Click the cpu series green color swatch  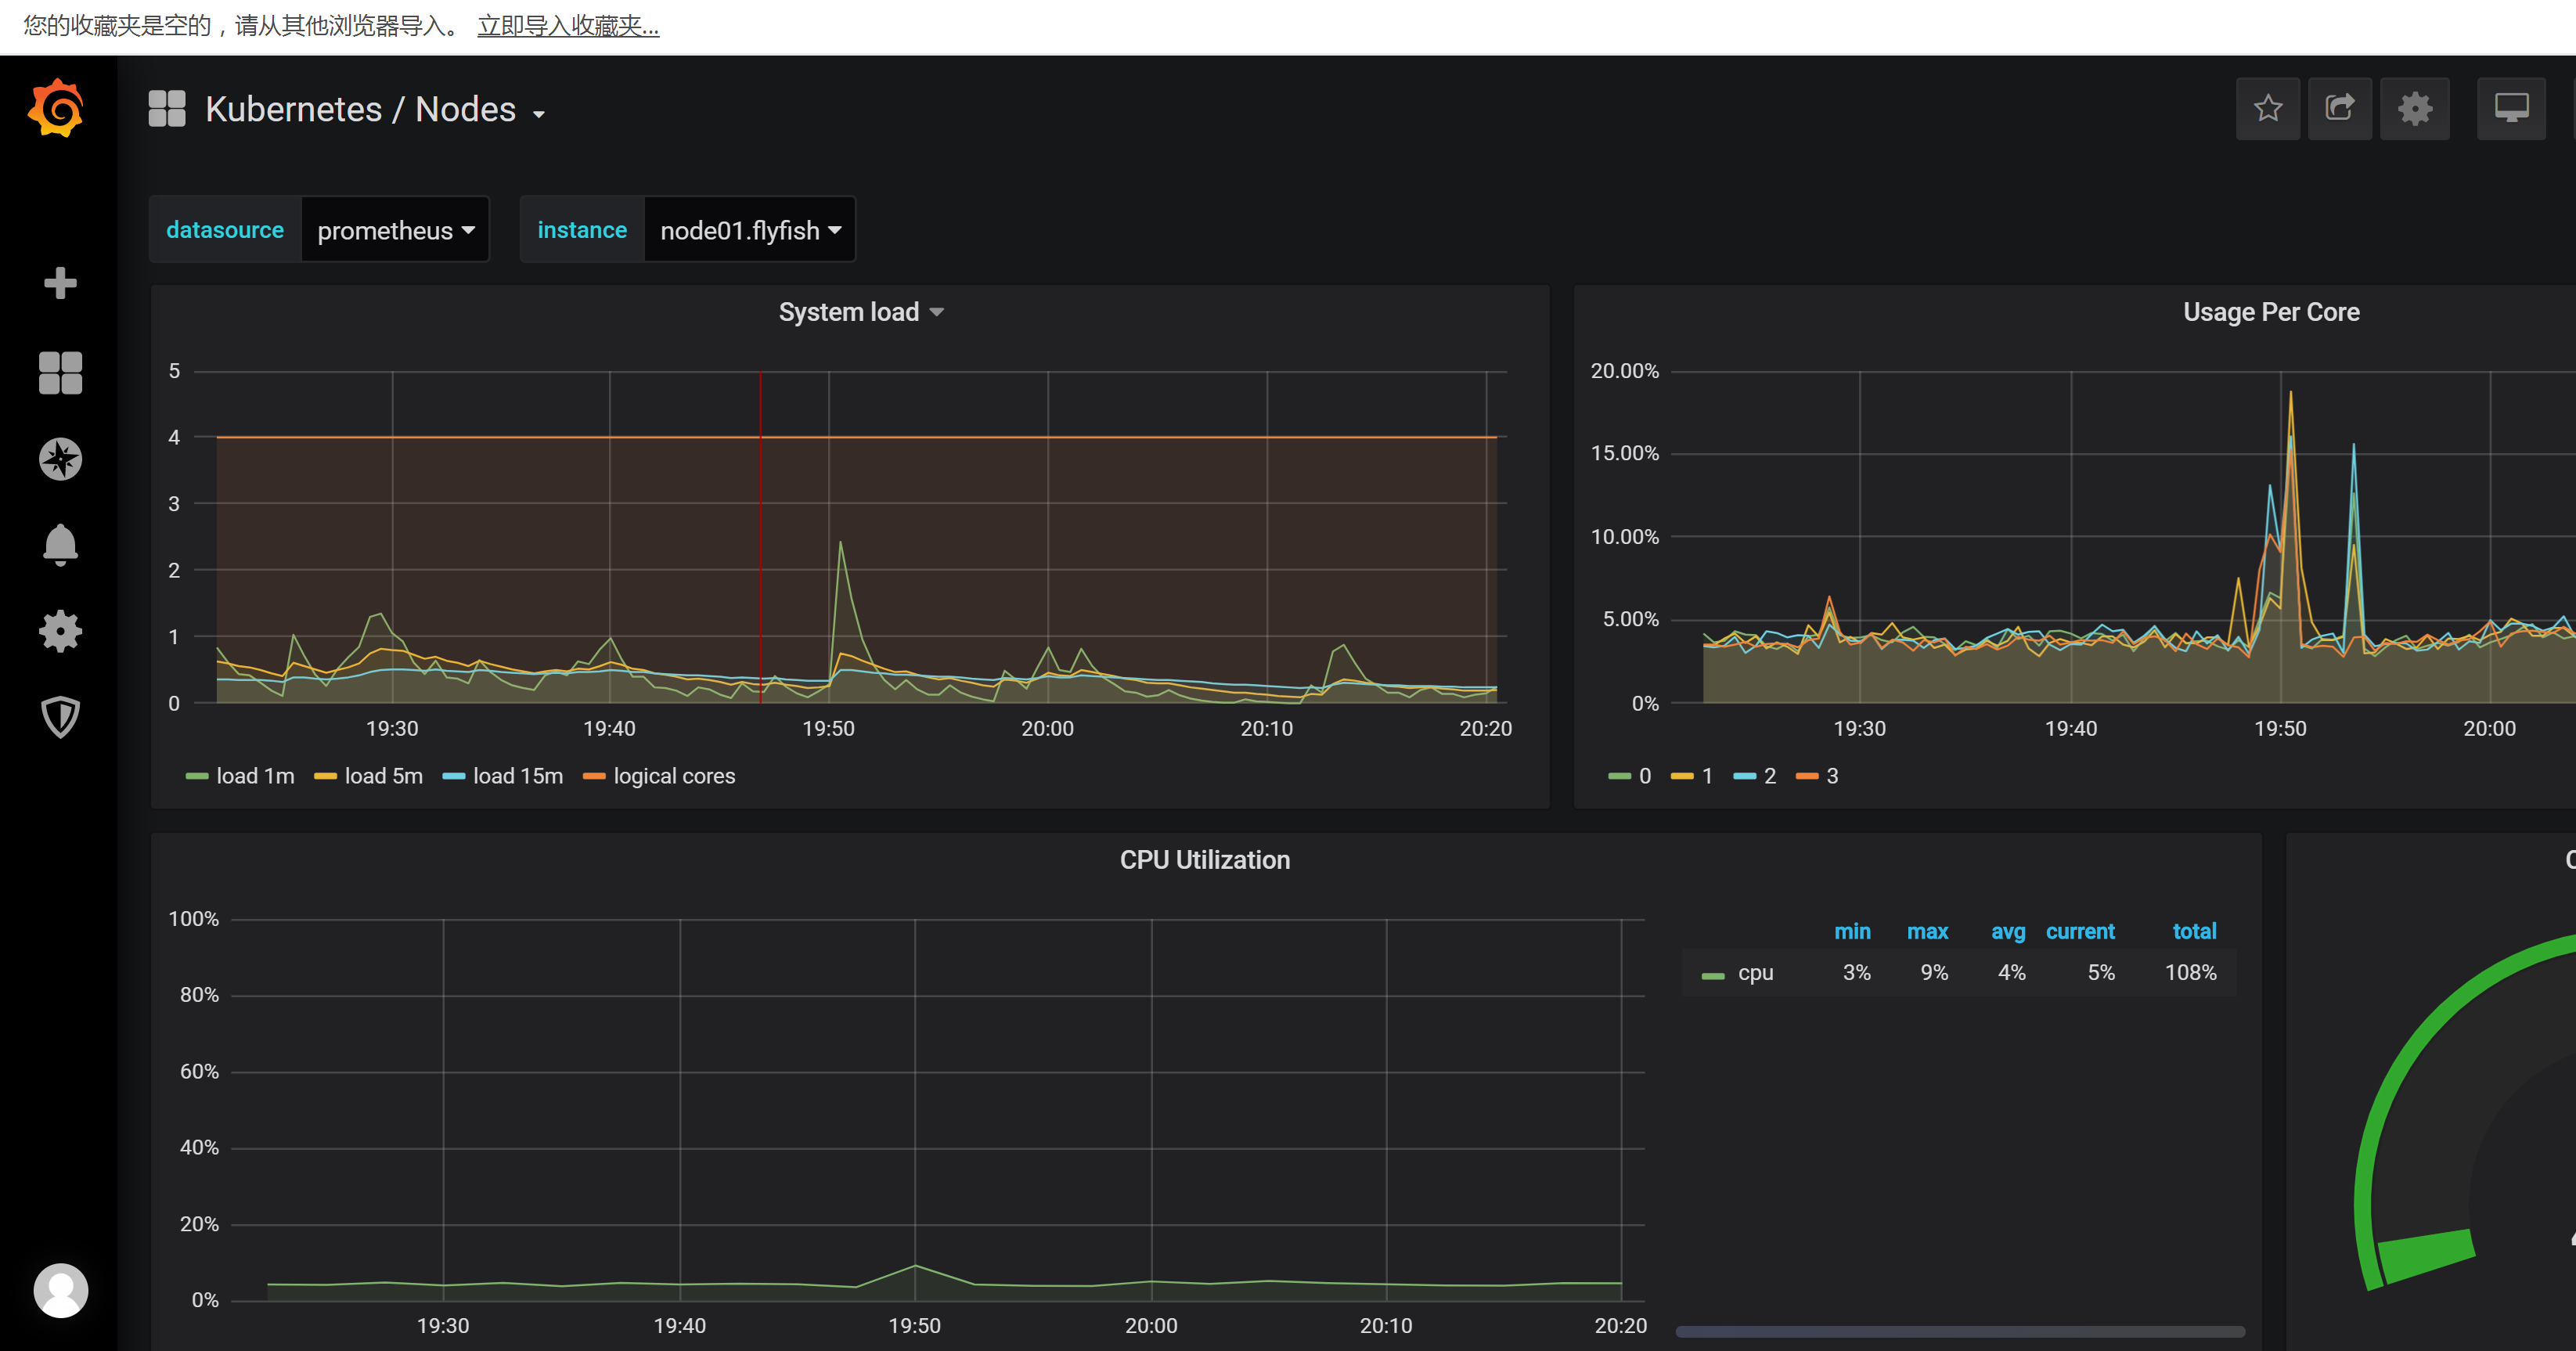[1713, 975]
